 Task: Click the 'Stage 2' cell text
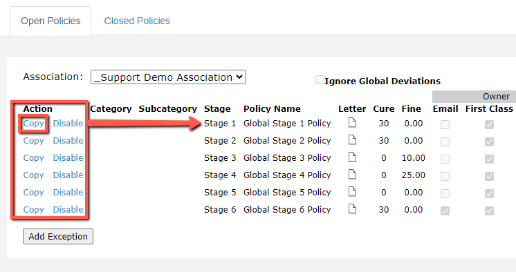coord(220,141)
